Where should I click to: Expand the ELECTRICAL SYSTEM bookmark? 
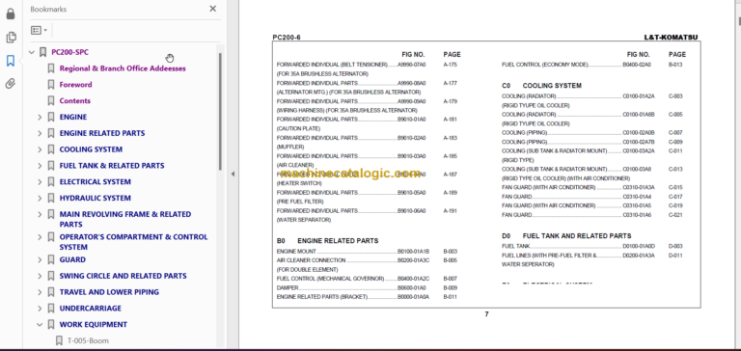[40, 182]
